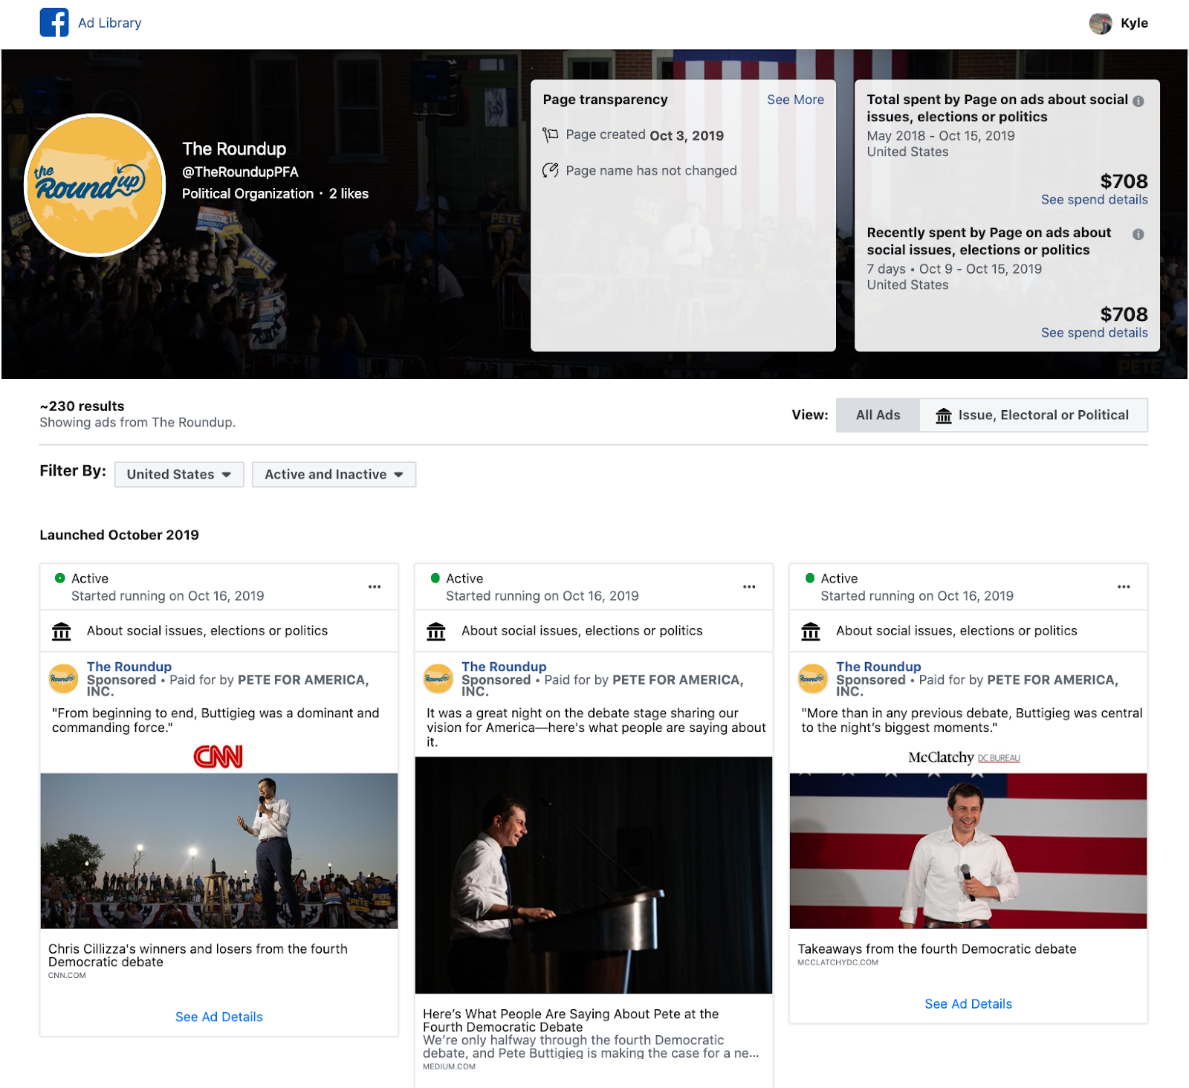
Task: Open three-dot menu on McClatchy ad card
Action: click(1124, 586)
